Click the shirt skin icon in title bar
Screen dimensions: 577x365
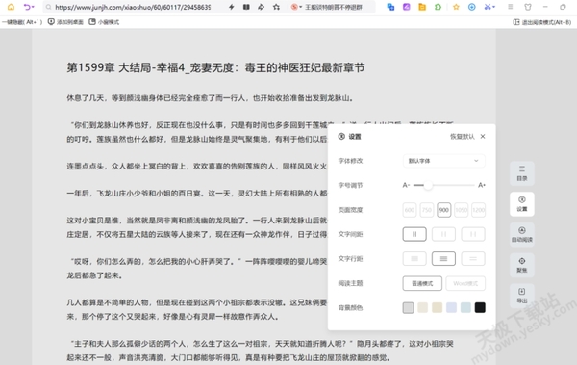528,7
